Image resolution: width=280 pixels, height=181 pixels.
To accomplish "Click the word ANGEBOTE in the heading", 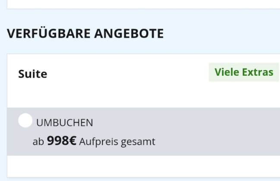I will (x=129, y=34).
